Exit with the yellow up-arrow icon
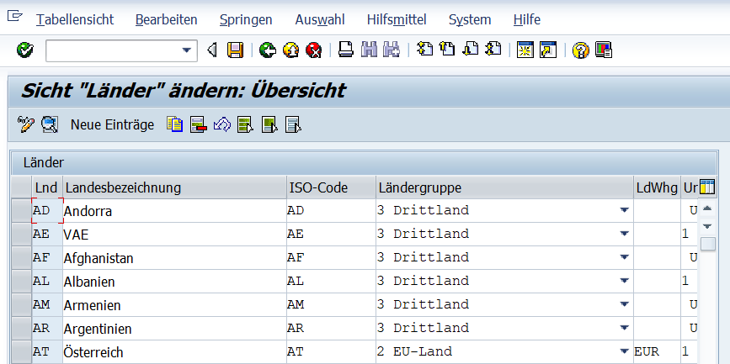 [x=291, y=50]
